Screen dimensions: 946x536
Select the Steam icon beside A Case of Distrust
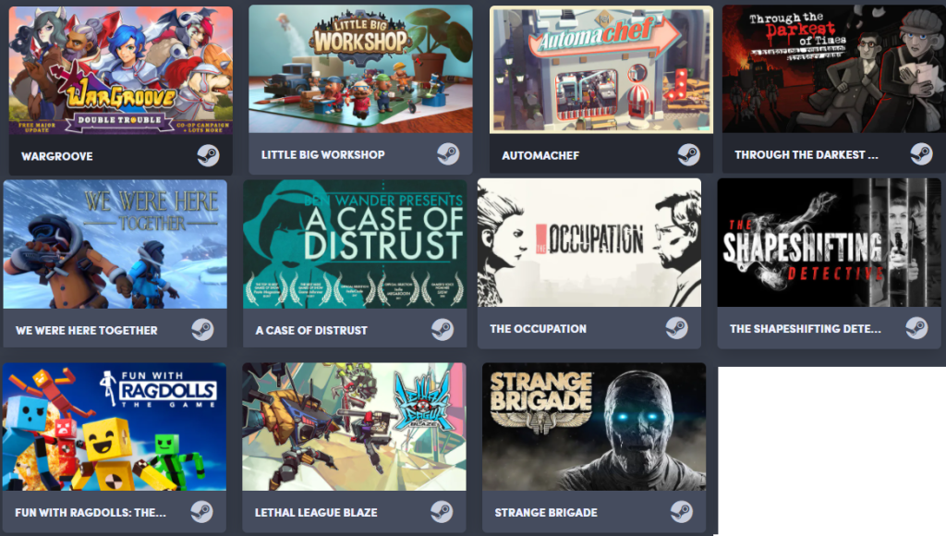443,330
